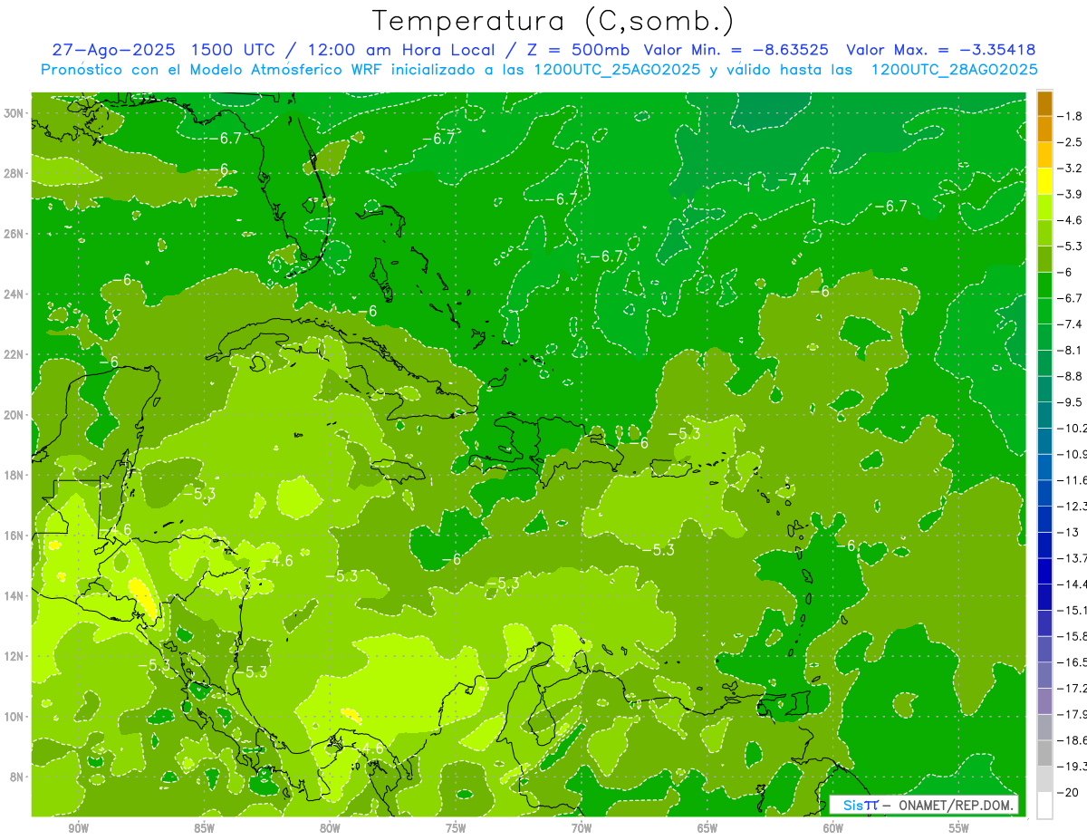The height and width of the screenshot is (840, 1087).
Task: Click the "Valor Min. = -8.63525" value
Action: point(736,50)
